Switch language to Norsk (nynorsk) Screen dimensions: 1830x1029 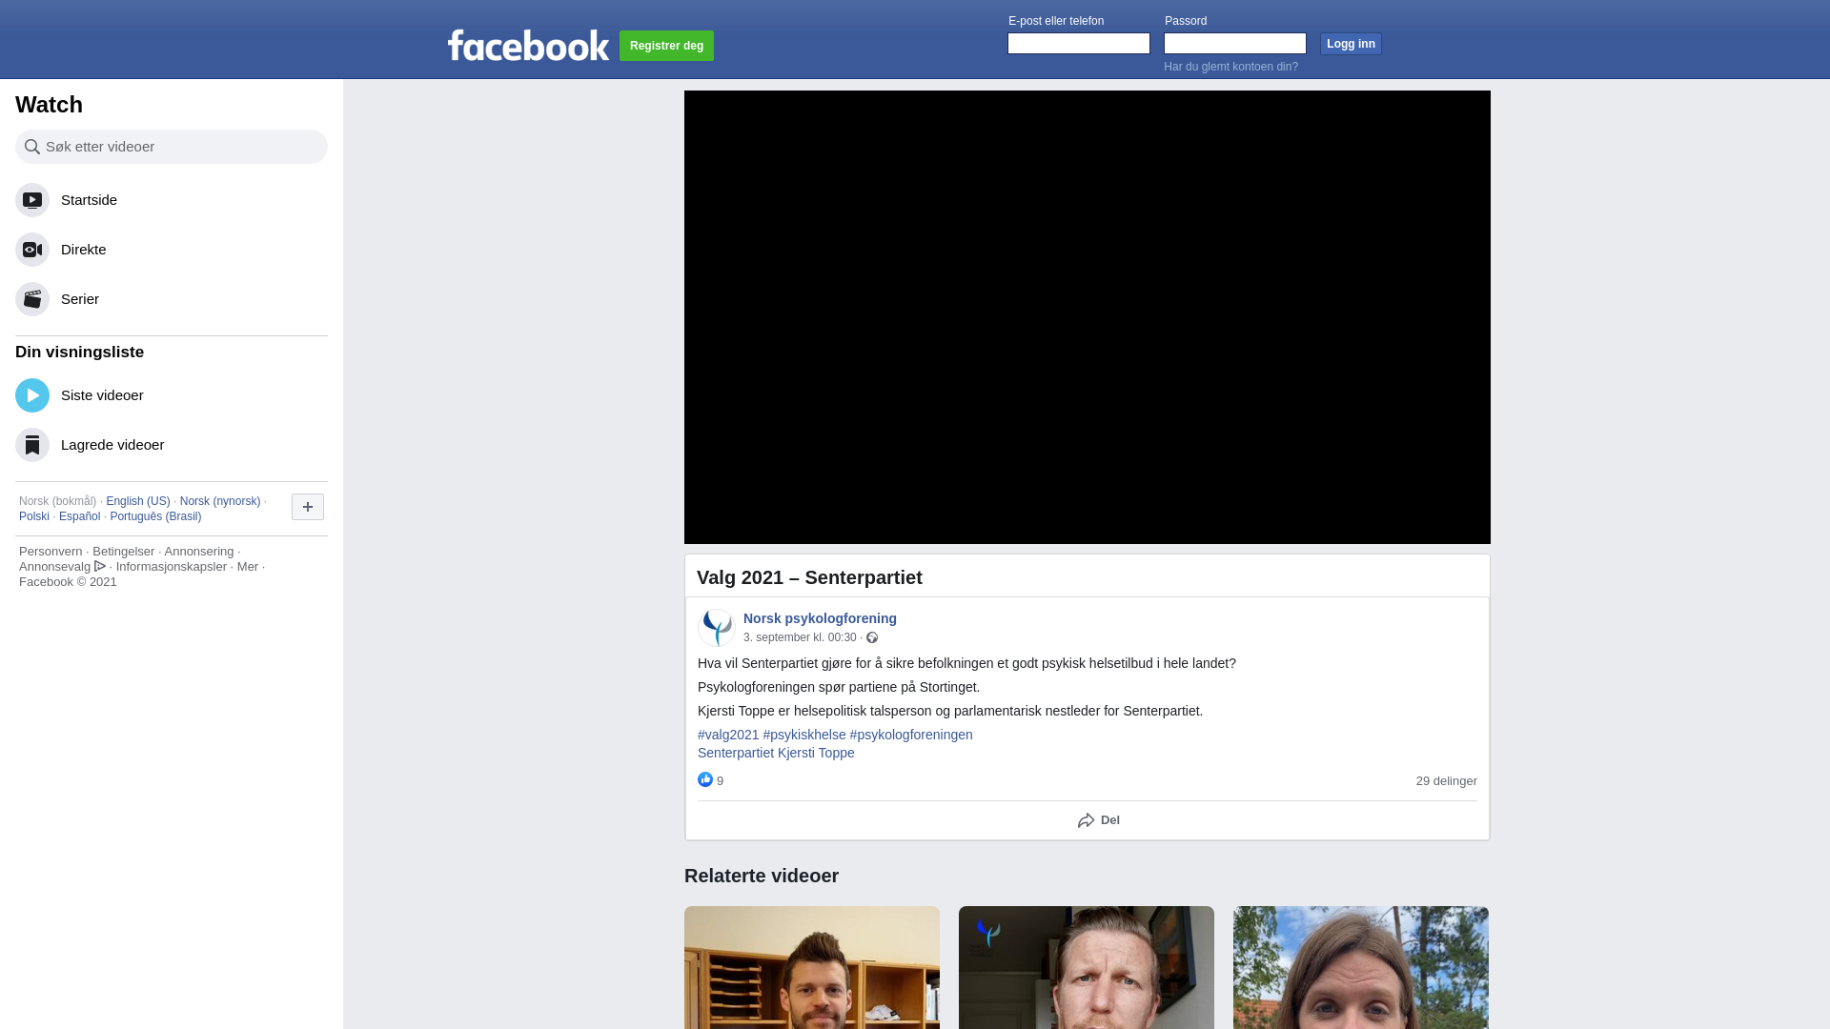tap(220, 501)
